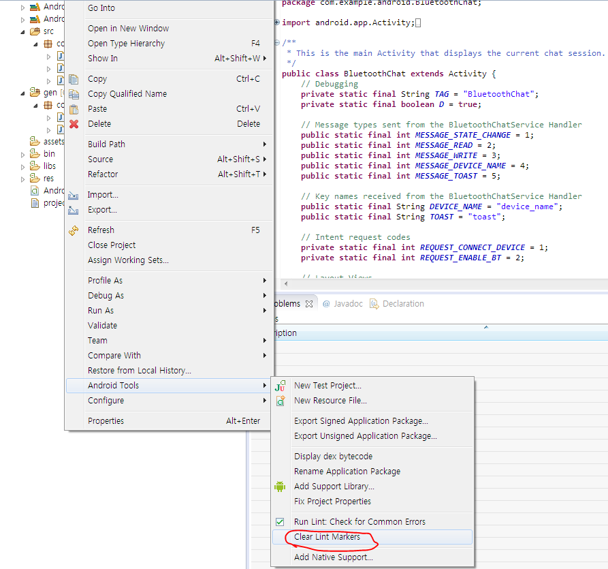
Task: Choose Fix Project Properties
Action: [x=372, y=502]
